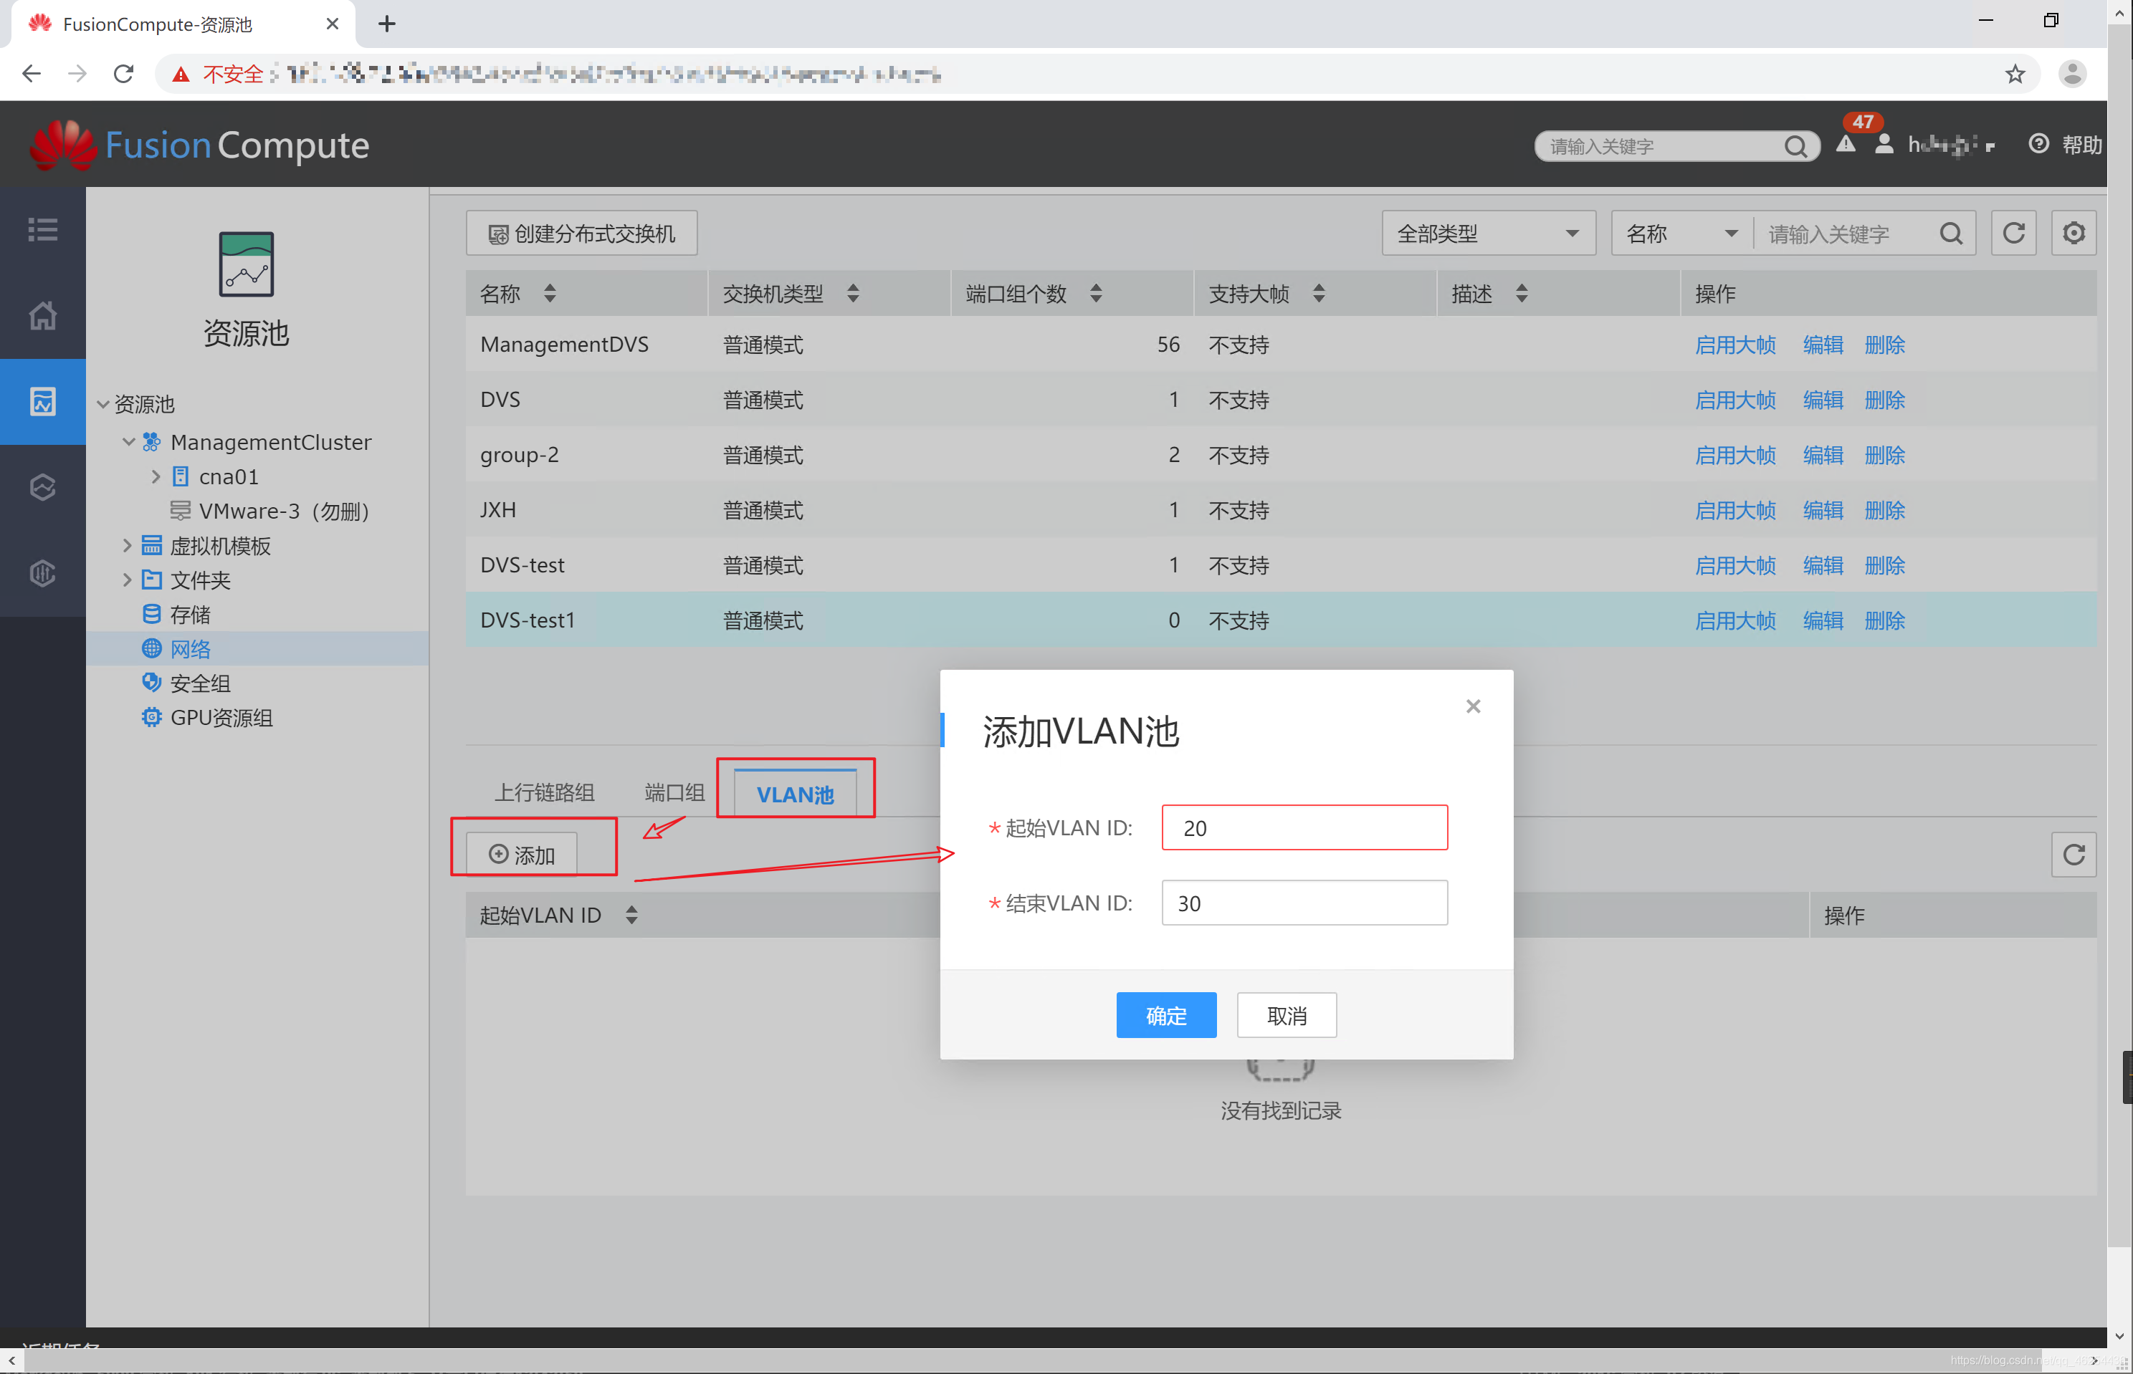
Task: Click the header search magnifier icon
Action: [1795, 146]
